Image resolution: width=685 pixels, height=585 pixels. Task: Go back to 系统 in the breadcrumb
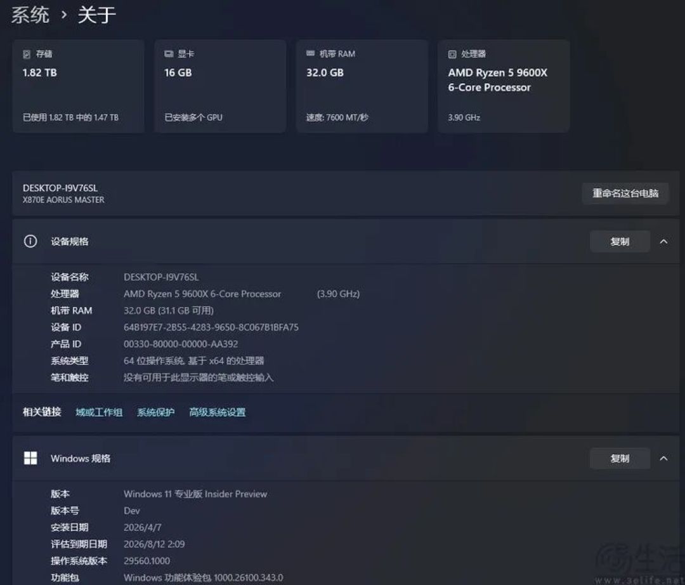(x=30, y=15)
